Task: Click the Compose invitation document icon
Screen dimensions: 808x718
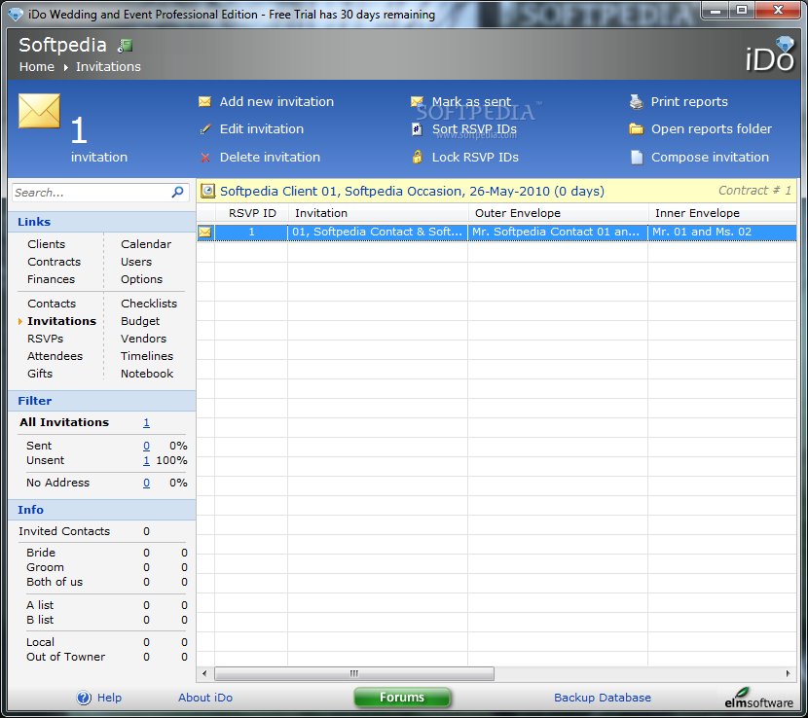Action: [637, 157]
